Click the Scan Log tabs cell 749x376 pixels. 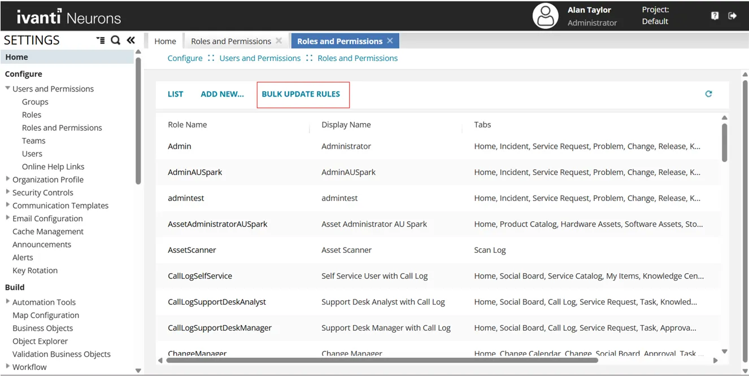point(490,250)
